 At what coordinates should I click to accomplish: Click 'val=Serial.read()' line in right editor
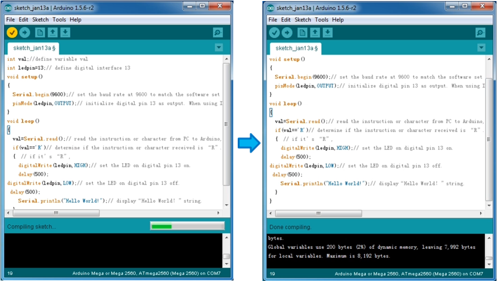379,121
